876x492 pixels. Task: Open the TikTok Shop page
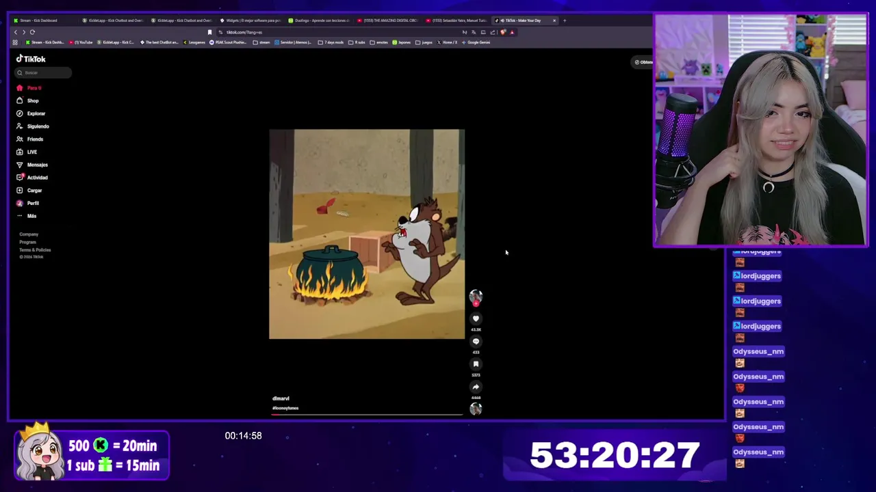pyautogui.click(x=28, y=100)
